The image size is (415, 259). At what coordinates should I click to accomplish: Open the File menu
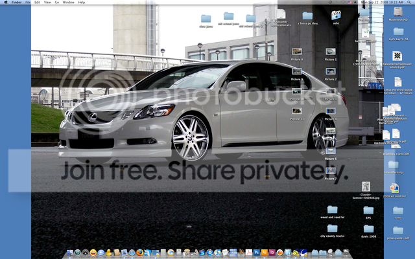(28, 3)
